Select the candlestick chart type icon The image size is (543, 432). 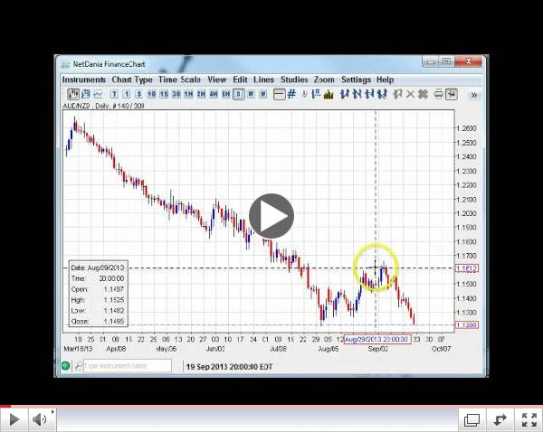(x=73, y=94)
